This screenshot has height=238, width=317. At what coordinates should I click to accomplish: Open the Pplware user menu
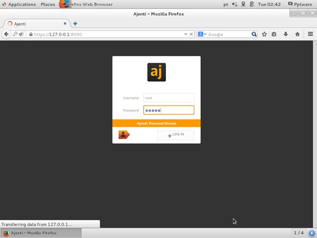pyautogui.click(x=300, y=4)
